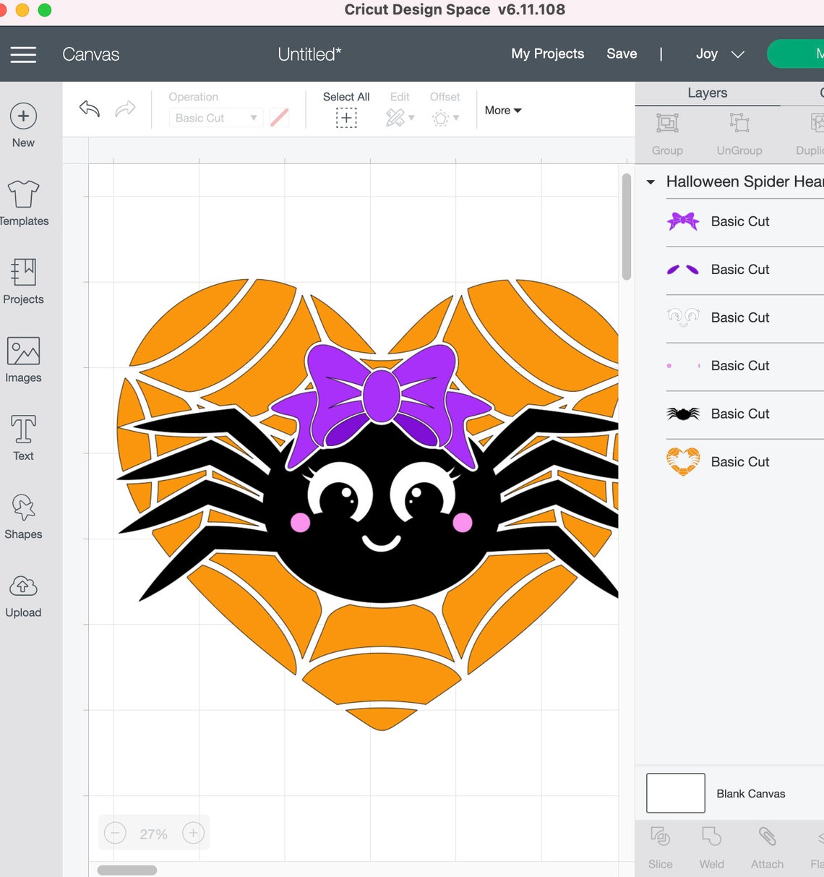
Task: Expand the More menu
Action: click(502, 110)
